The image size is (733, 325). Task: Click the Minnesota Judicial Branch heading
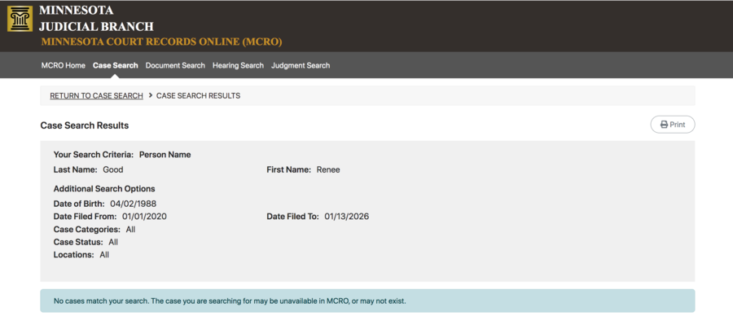[x=96, y=18]
